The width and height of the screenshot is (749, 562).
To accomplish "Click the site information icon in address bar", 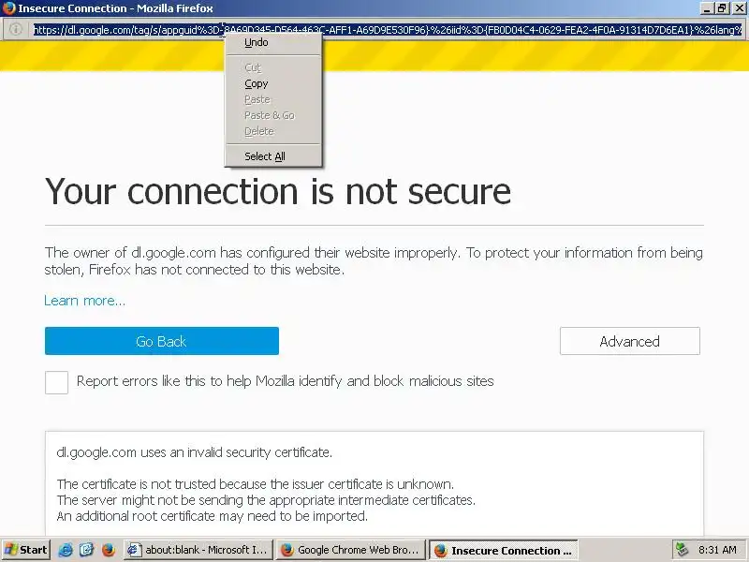I will point(16,29).
